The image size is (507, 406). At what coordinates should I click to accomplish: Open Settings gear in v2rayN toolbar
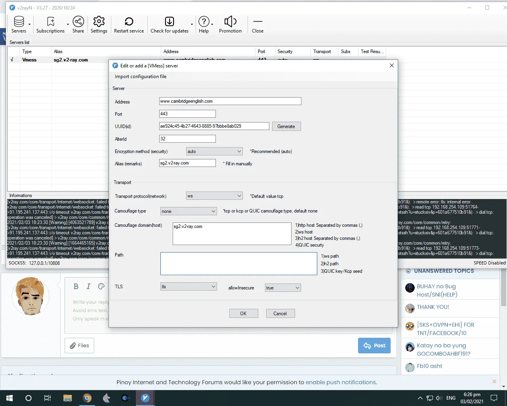(x=99, y=21)
